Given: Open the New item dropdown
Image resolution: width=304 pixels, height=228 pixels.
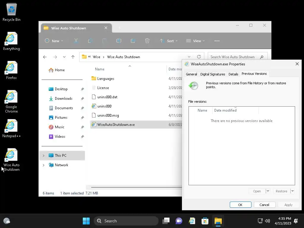Looking at the screenshot, I should (x=54, y=41).
